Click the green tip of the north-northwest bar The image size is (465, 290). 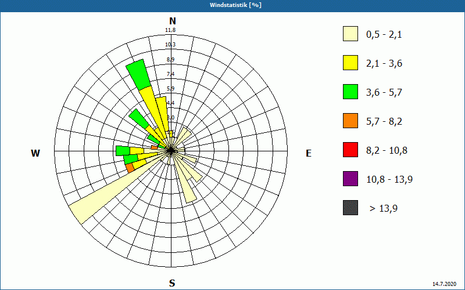(x=138, y=75)
